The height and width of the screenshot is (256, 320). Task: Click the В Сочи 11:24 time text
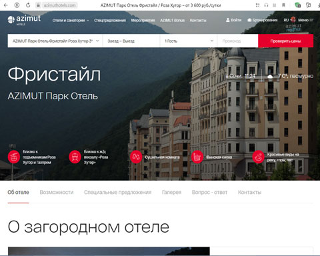241,76
